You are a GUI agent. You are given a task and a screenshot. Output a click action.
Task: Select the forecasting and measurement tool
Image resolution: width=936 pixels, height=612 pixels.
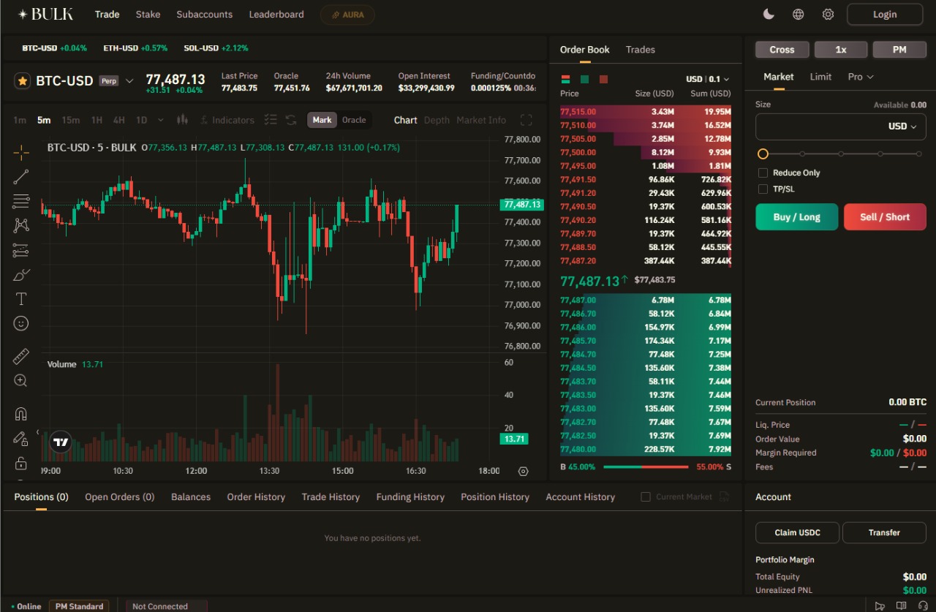click(x=21, y=250)
